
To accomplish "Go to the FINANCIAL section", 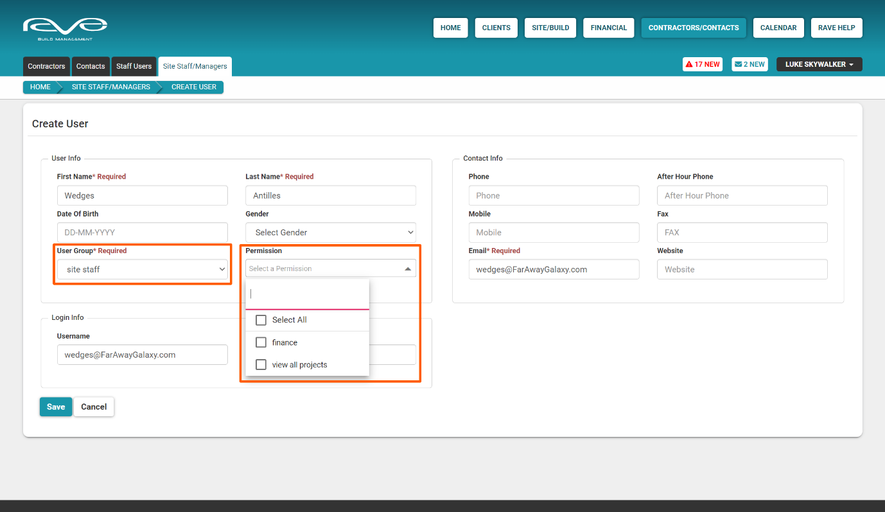I will pyautogui.click(x=608, y=28).
